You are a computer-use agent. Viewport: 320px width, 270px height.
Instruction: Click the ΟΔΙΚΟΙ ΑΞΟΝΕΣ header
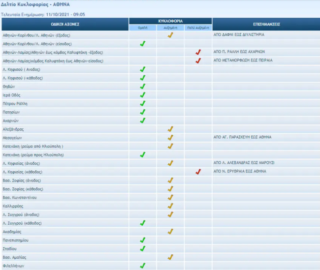pyautogui.click(x=65, y=24)
